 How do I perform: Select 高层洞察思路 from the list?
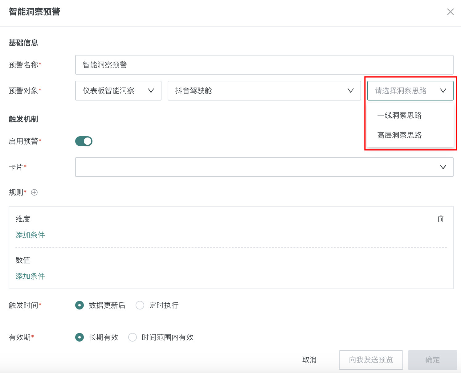point(399,135)
